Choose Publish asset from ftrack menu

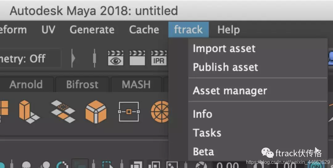(257, 67)
